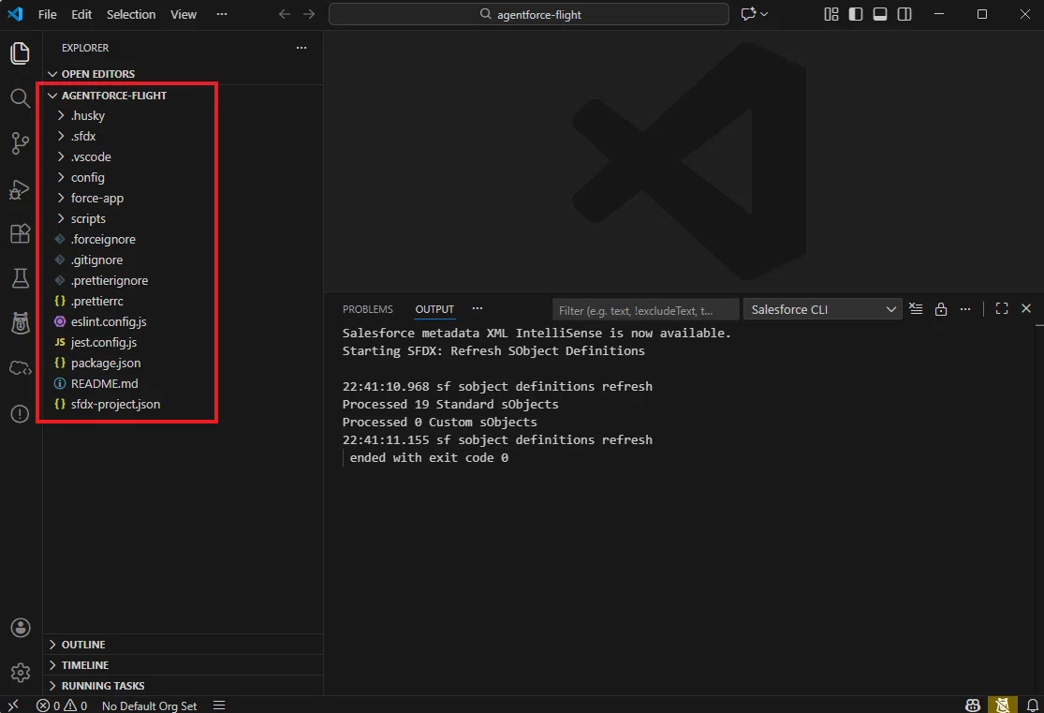
Task: Toggle the secondary side bar visibility
Action: tap(904, 14)
